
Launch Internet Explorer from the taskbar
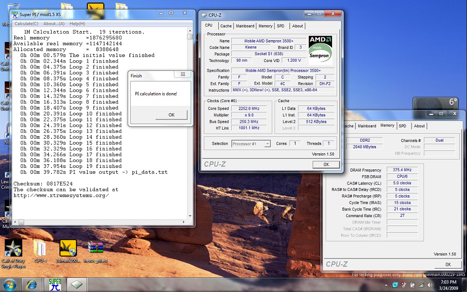click(31, 285)
